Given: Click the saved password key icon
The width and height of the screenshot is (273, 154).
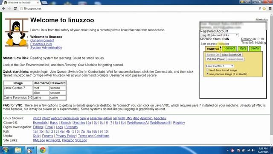Looking at the screenshot, I should (x=260, y=9).
